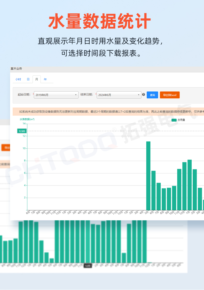Open the 起始日期 dropdown showing 2019年6月

tap(56, 95)
